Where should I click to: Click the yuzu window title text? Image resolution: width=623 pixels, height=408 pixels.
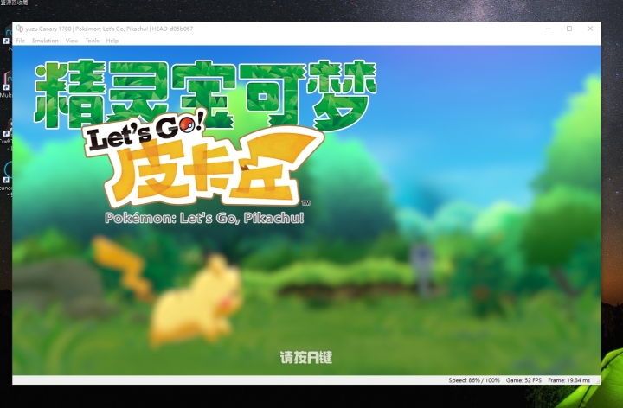(x=109, y=29)
